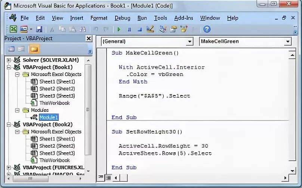Collapse Book2 Microsoft Excel Objects folder
302x188 pixels.
[17, 132]
